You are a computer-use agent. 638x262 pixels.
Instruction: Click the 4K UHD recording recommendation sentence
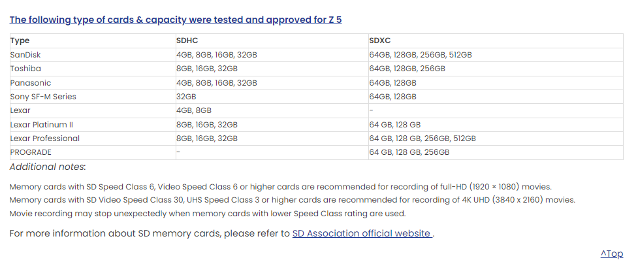[x=293, y=200]
